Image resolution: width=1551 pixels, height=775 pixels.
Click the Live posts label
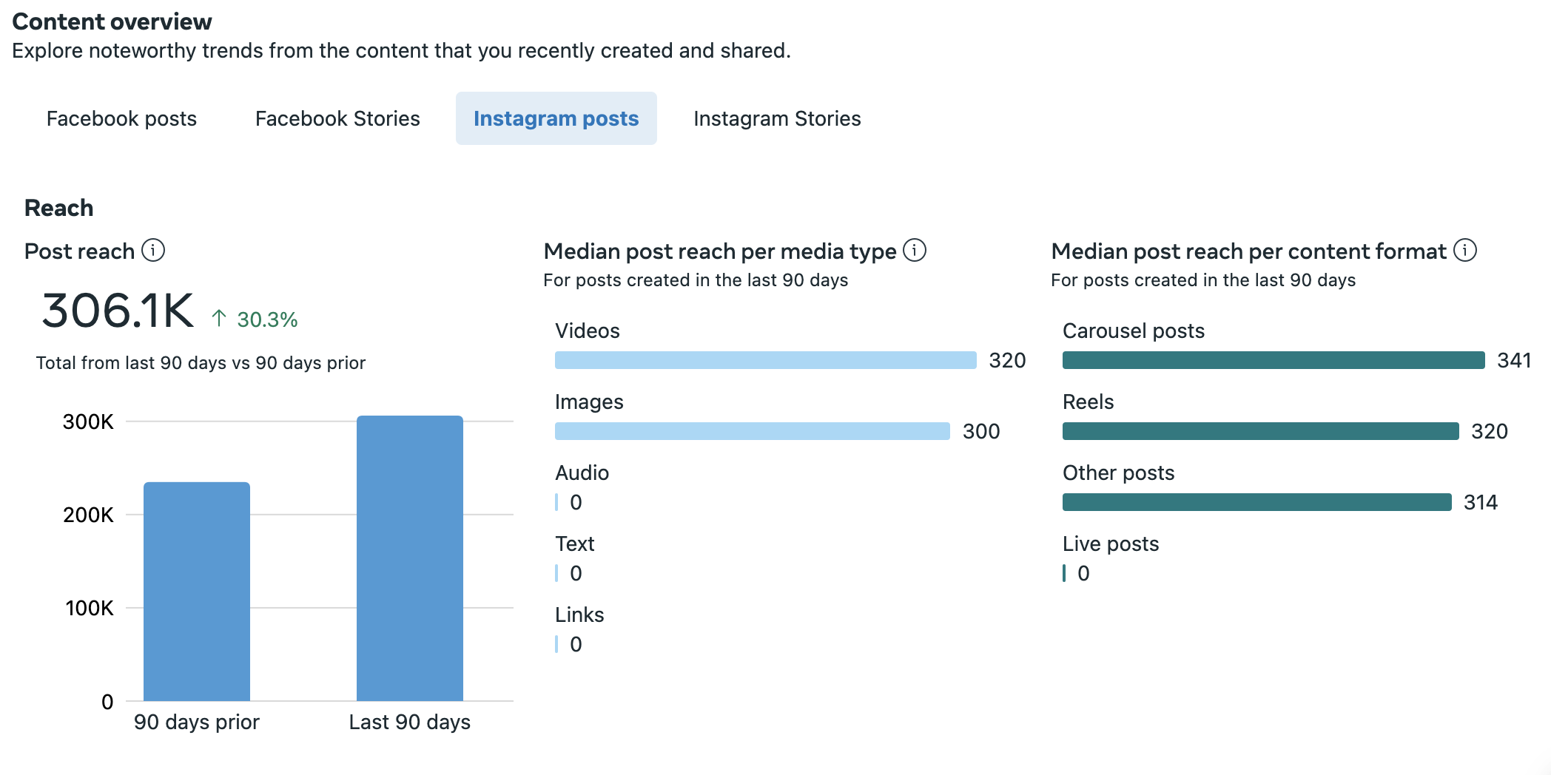pos(1110,544)
